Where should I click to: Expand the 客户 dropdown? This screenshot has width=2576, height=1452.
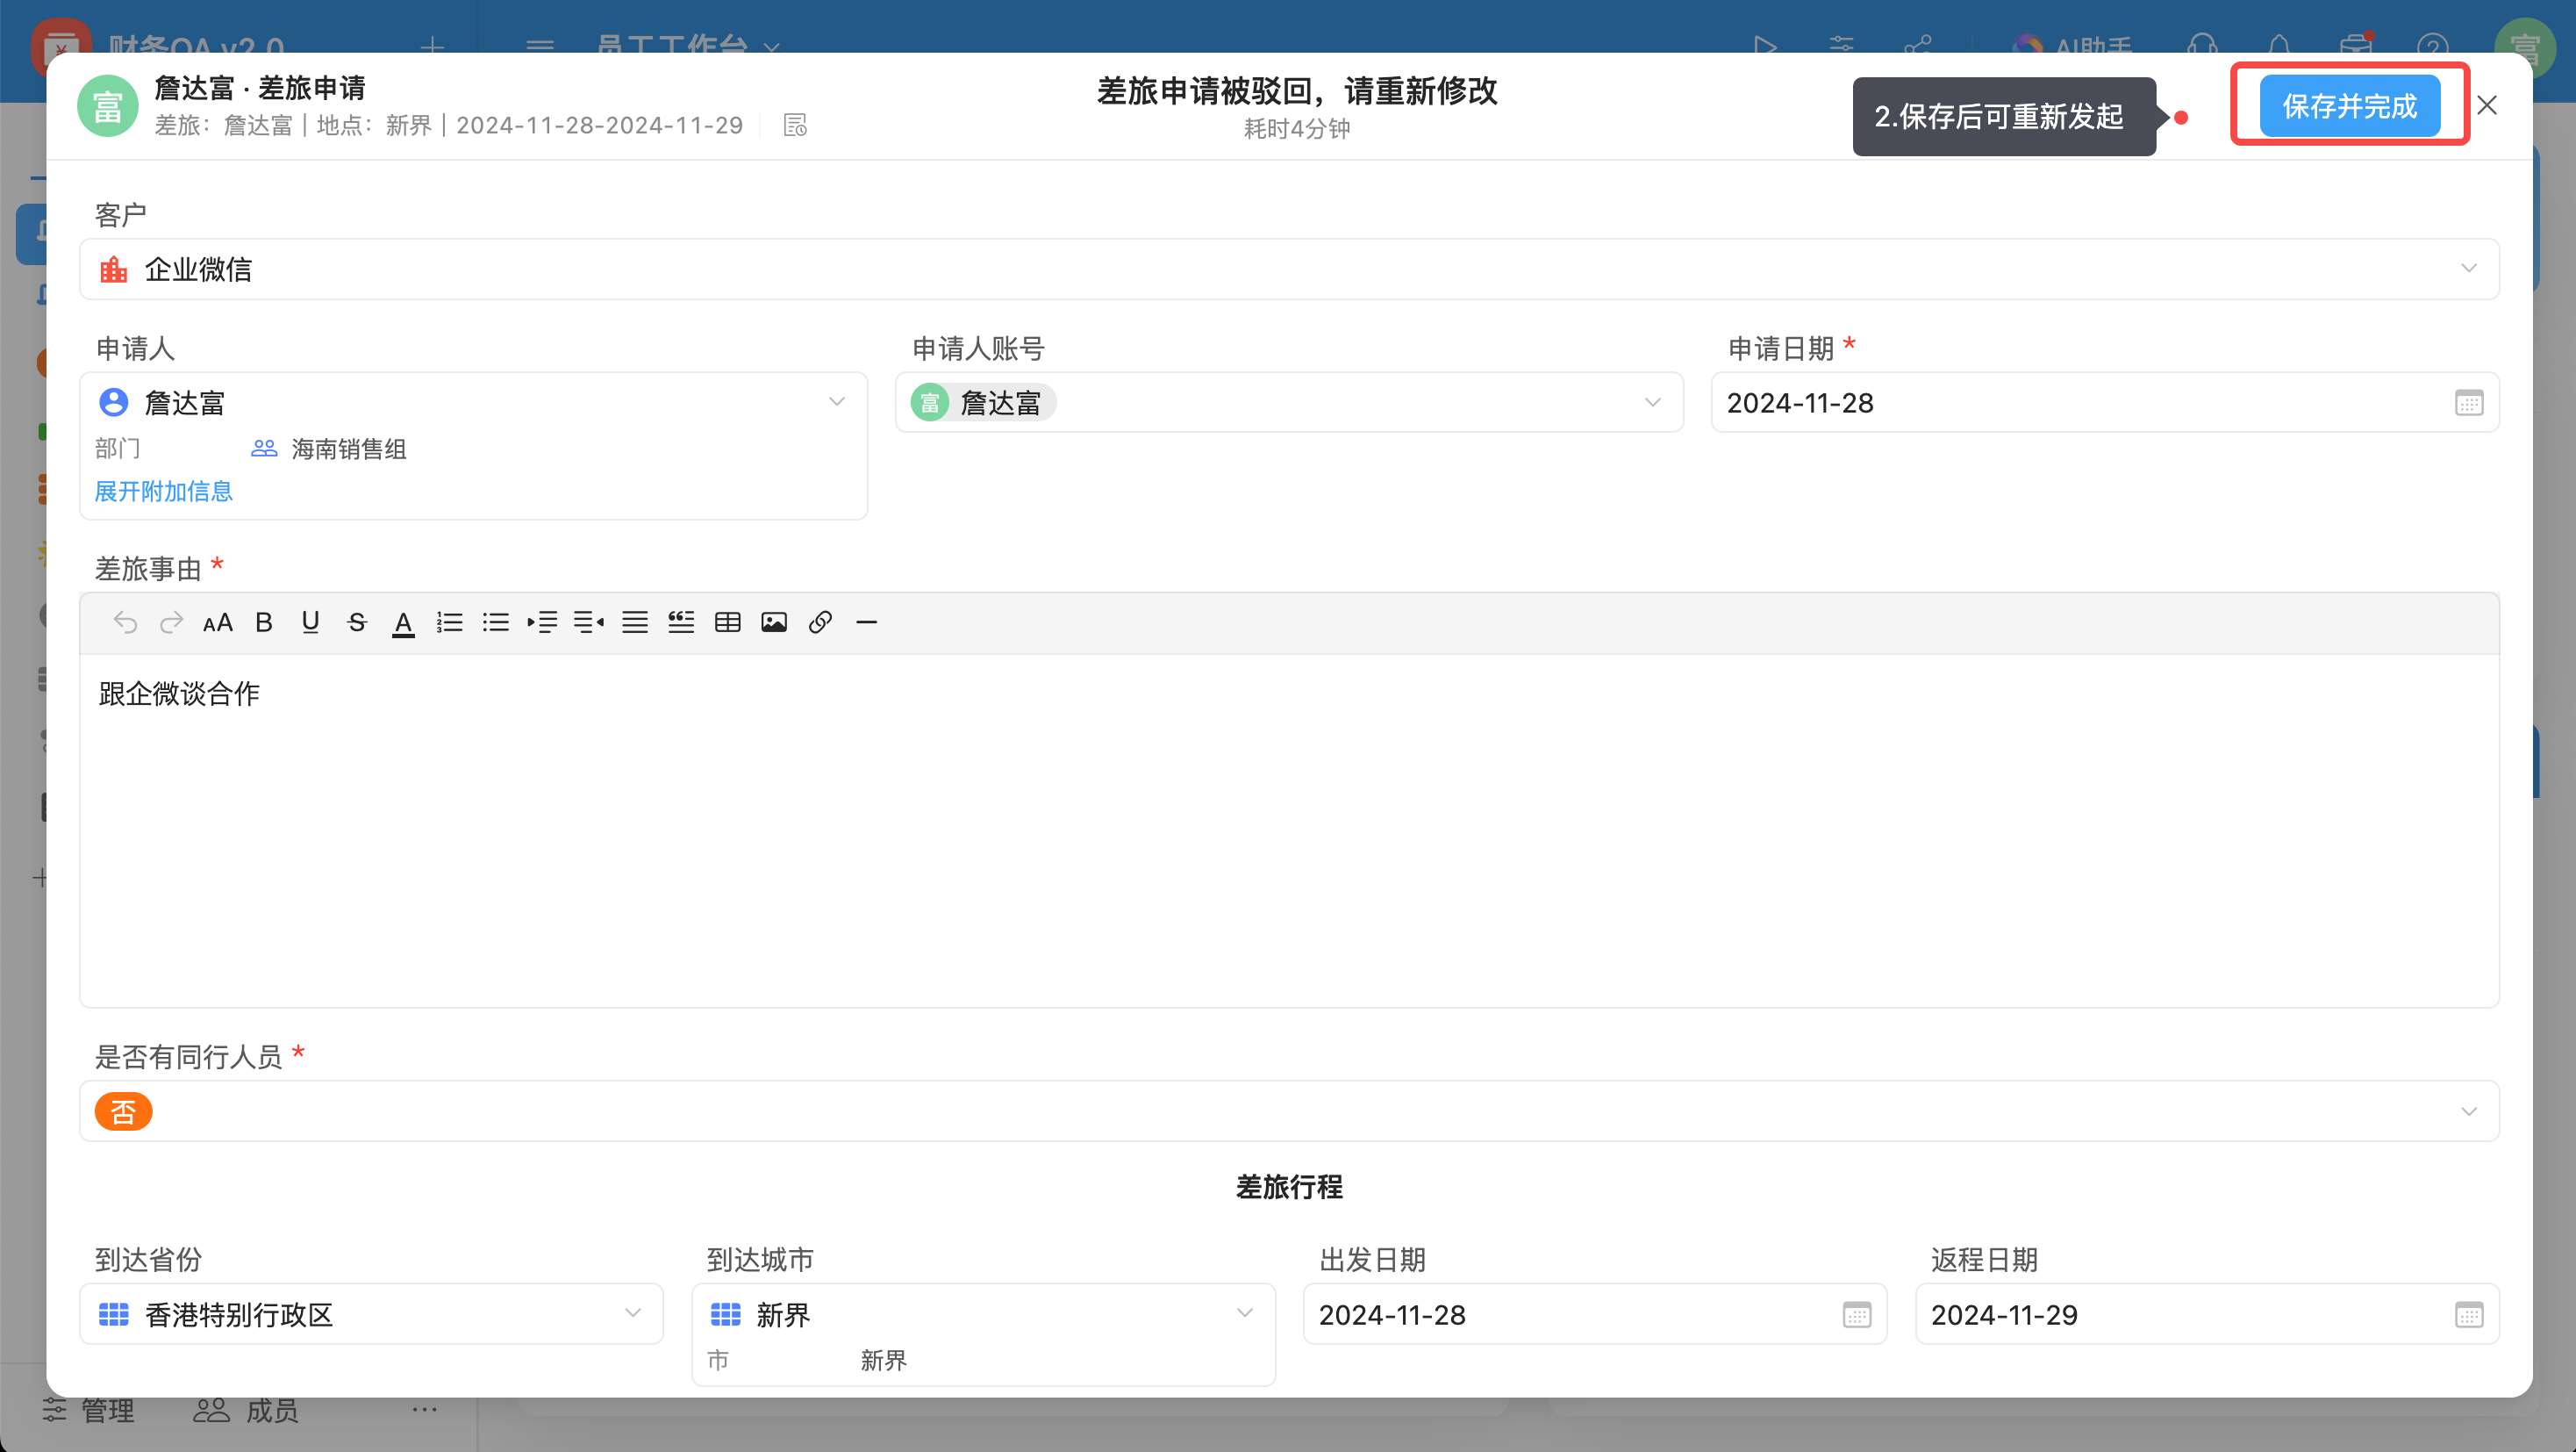pos(2468,268)
